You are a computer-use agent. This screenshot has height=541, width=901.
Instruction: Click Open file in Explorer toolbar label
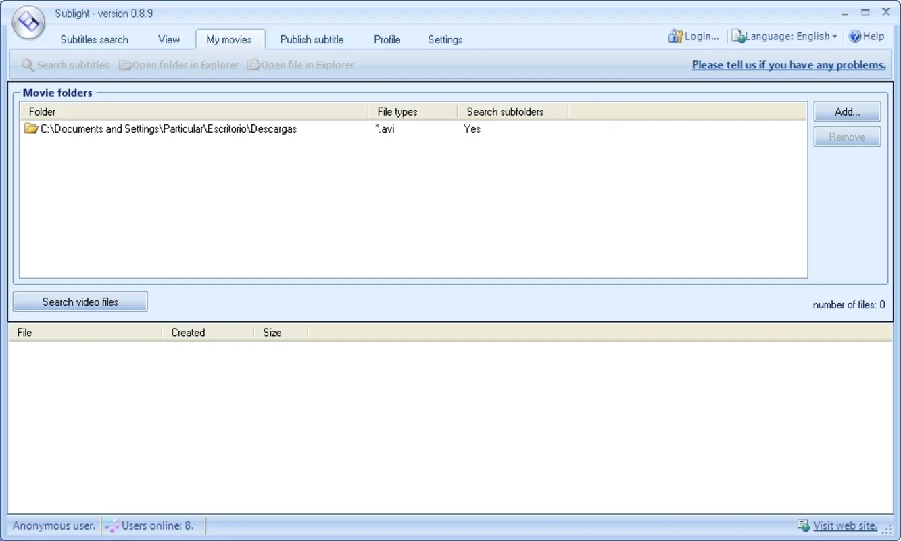[x=308, y=65]
